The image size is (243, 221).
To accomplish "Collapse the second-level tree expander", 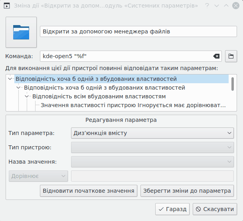I will coord(19,88).
